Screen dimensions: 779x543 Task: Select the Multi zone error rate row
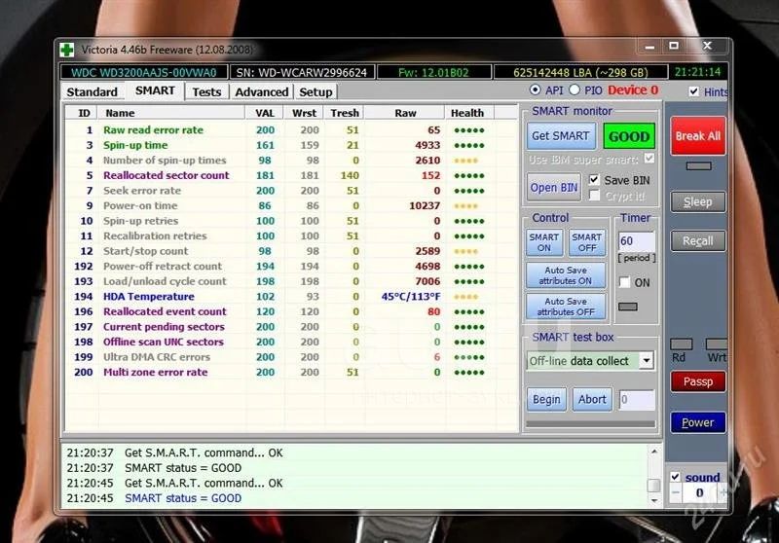[290, 373]
